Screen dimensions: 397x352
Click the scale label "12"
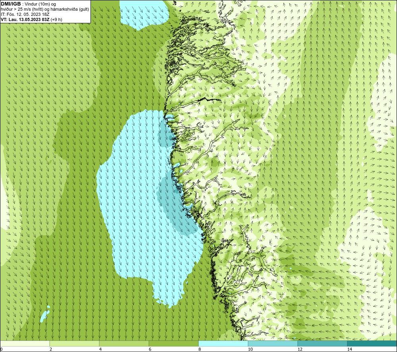(x=300, y=349)
